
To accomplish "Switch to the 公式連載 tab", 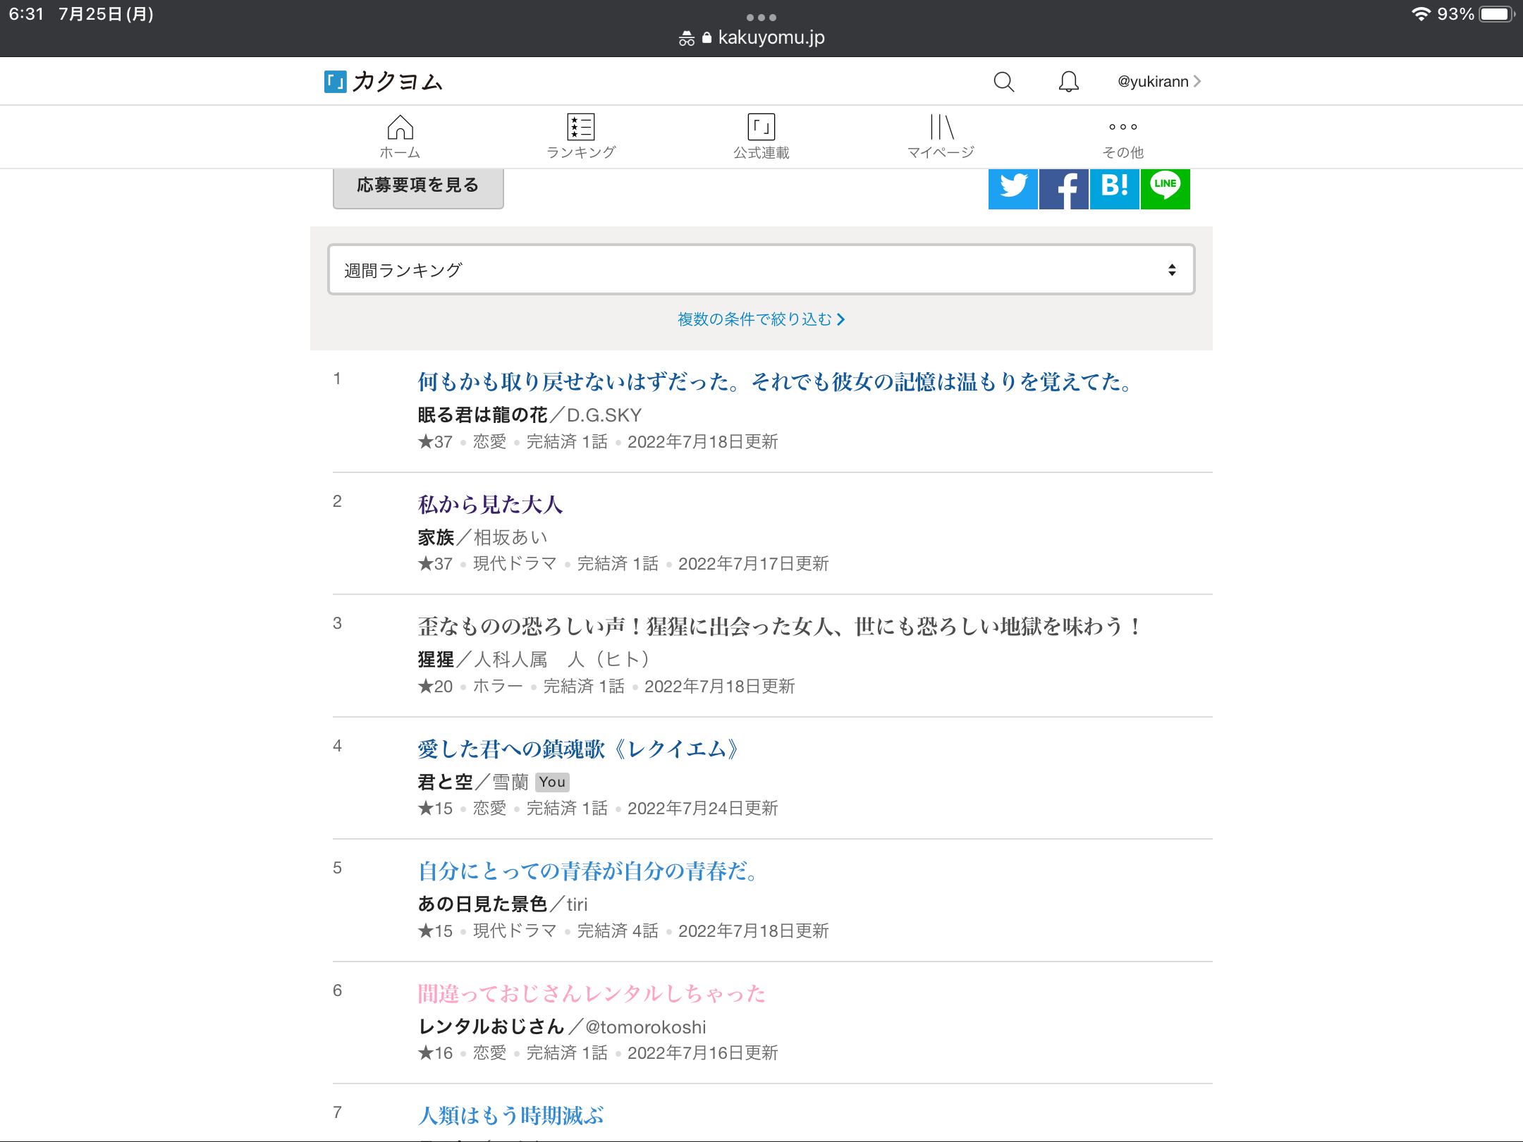I will click(761, 137).
